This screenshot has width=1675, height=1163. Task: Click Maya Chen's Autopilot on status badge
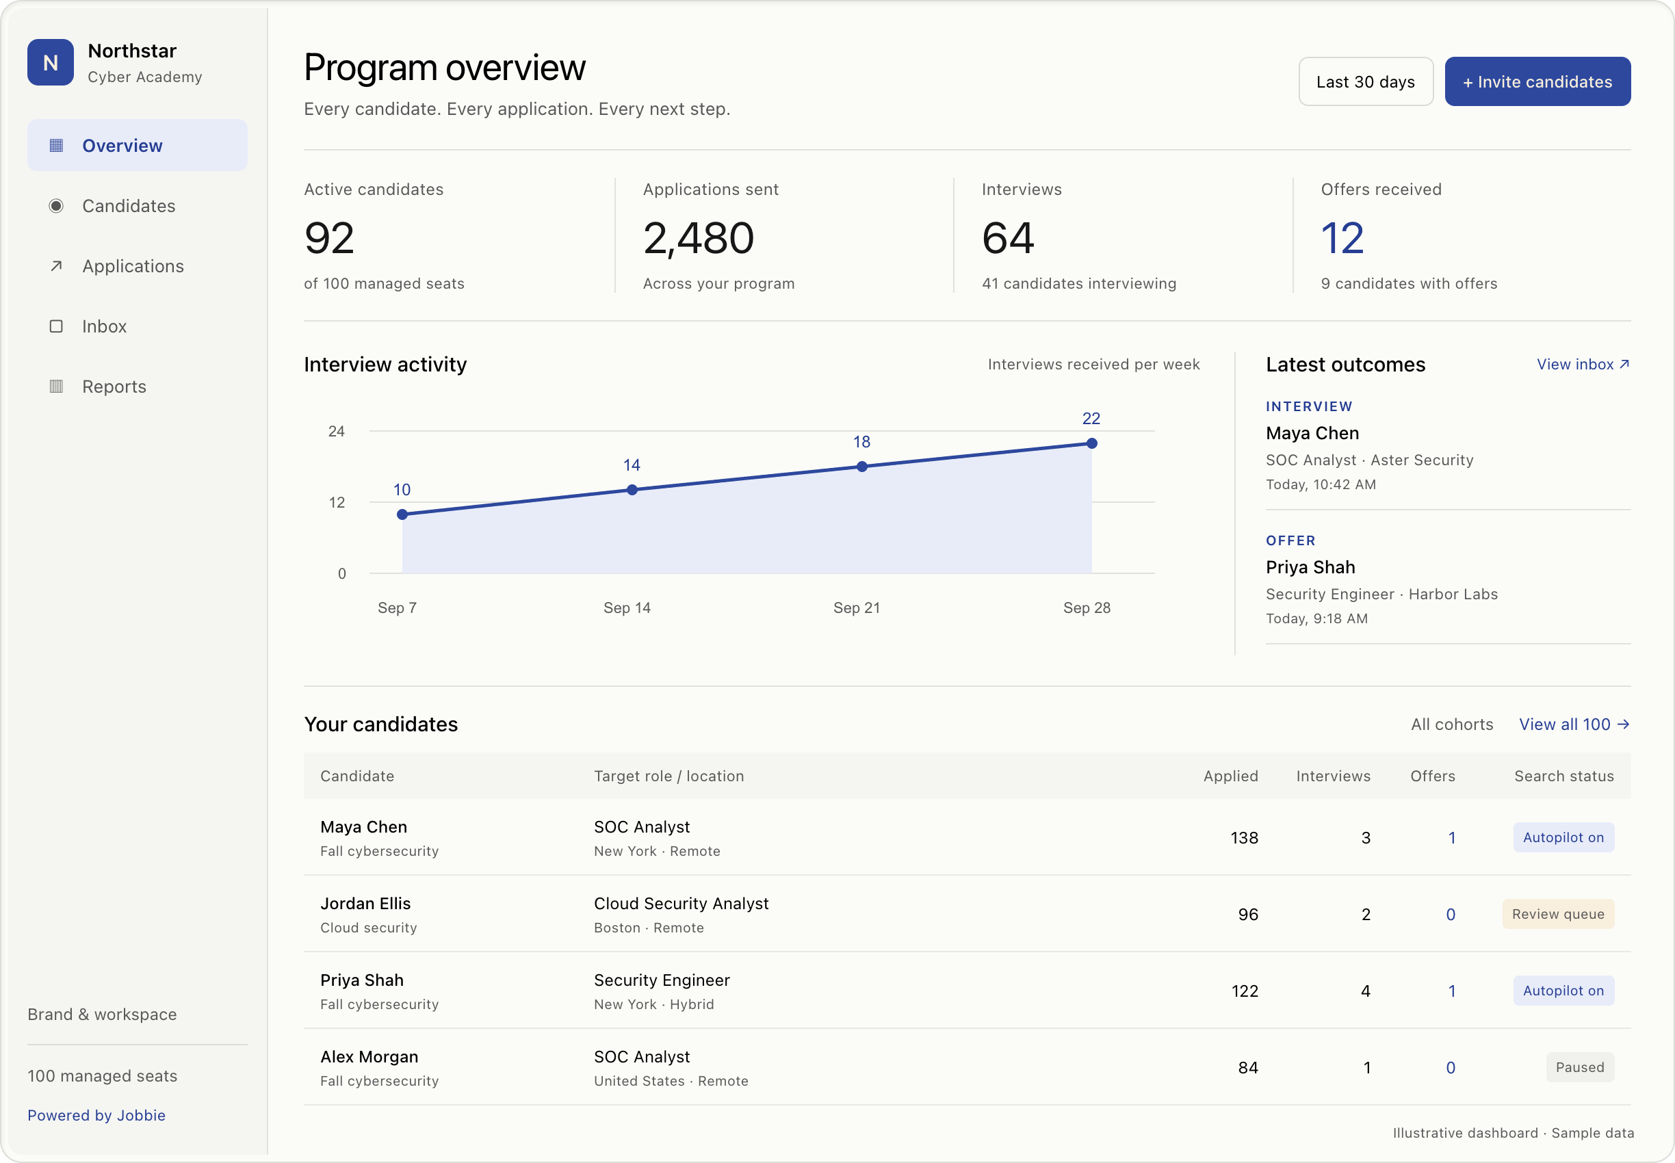1563,838
